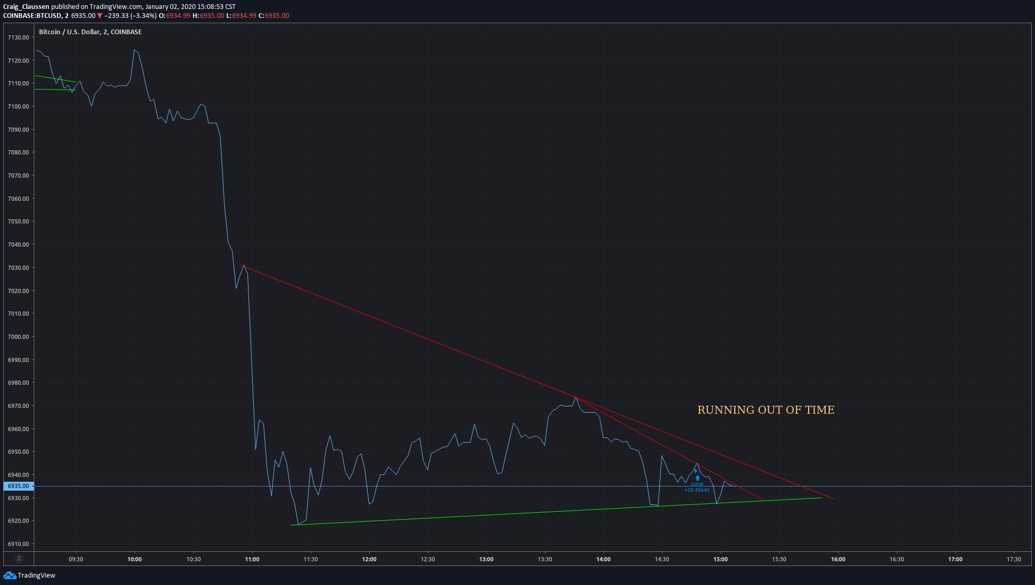
Task: Click the high value H:6935.00
Action: 208,16
